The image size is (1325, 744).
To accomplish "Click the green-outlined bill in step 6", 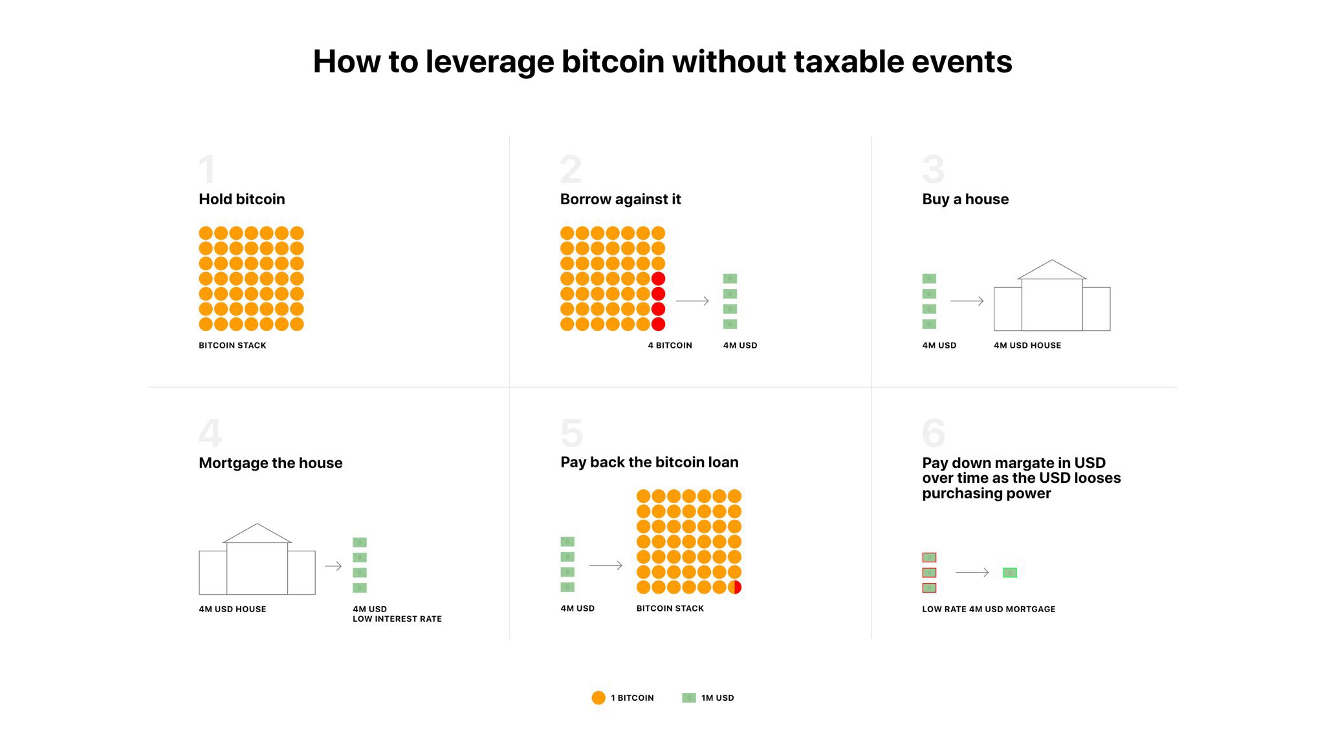I will [x=1009, y=573].
